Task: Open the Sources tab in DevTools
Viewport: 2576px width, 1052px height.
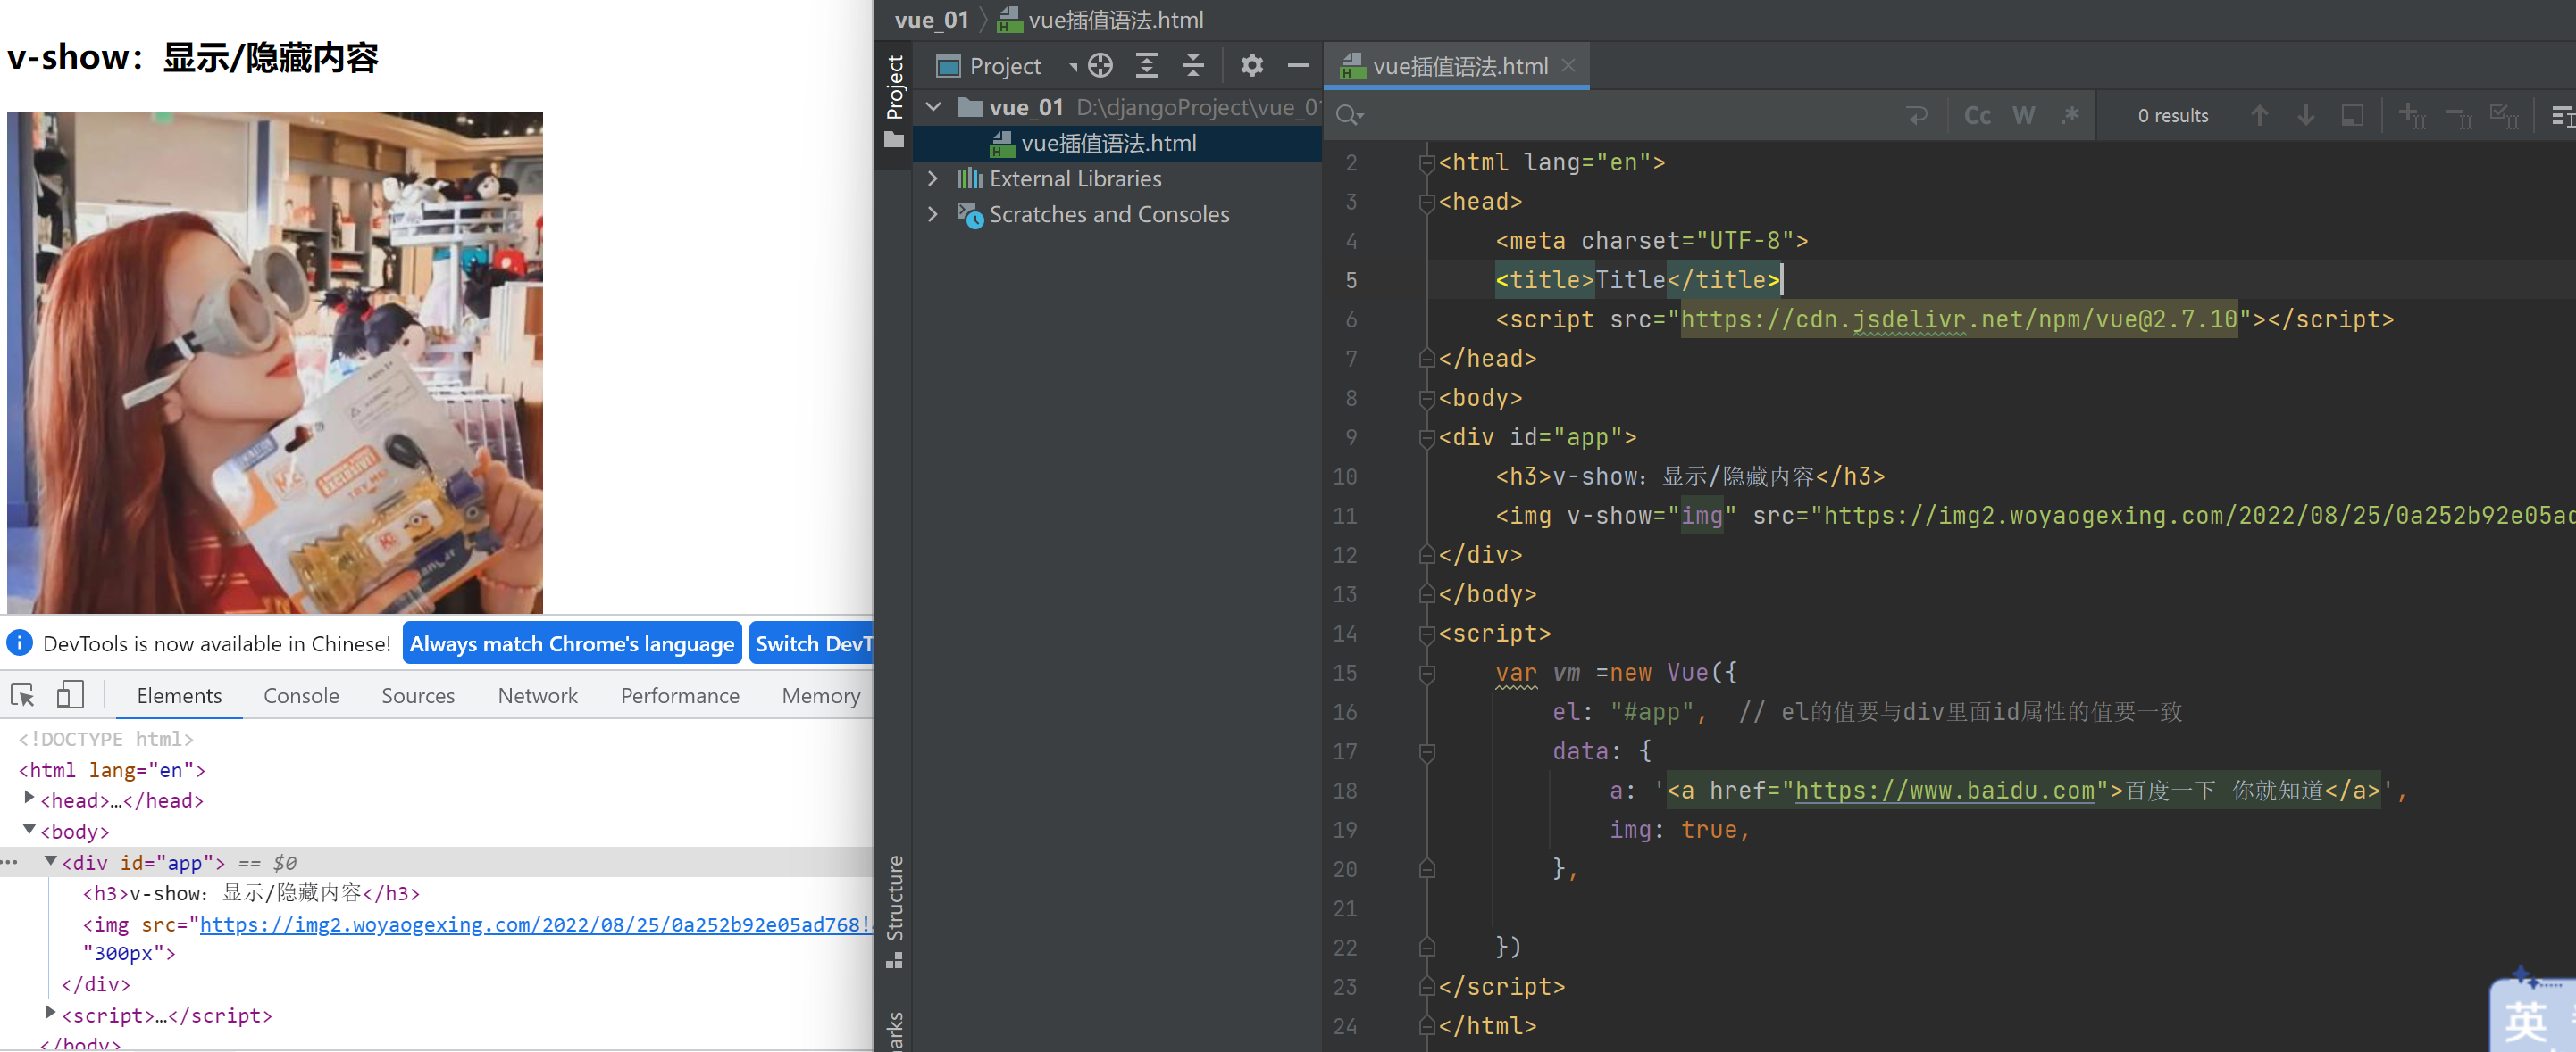Action: pos(417,695)
